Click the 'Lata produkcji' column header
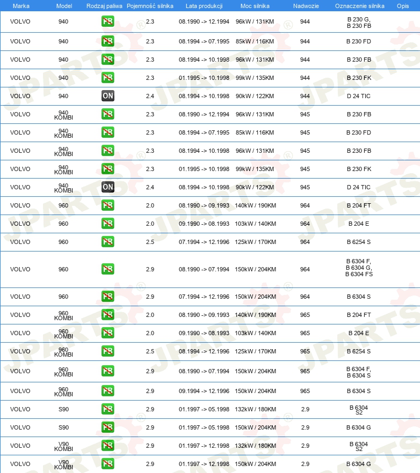Screen dimensions: 420x473 coord(204,6)
